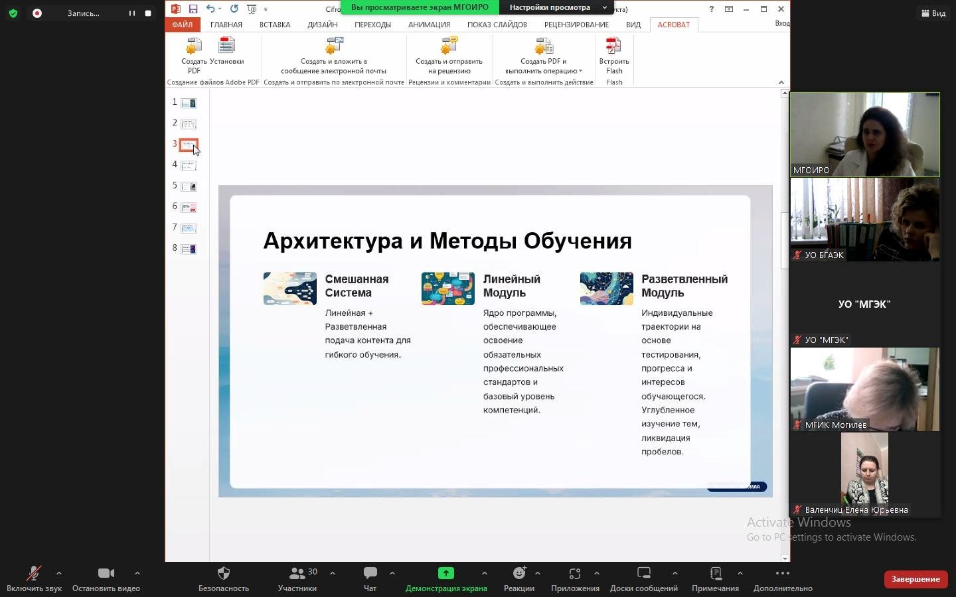The image size is (956, 597).
Task: Open the Acrobat settings (Установки) icon
Action: point(226,46)
